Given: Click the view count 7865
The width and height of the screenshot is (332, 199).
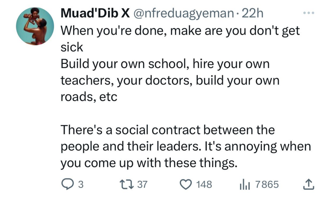Looking at the screenshot, I should click(x=267, y=185).
